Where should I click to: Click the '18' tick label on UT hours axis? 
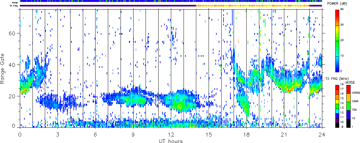click(246, 135)
